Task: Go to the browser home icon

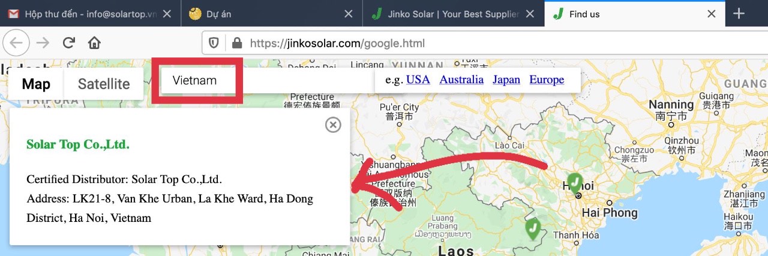Action: [x=94, y=42]
